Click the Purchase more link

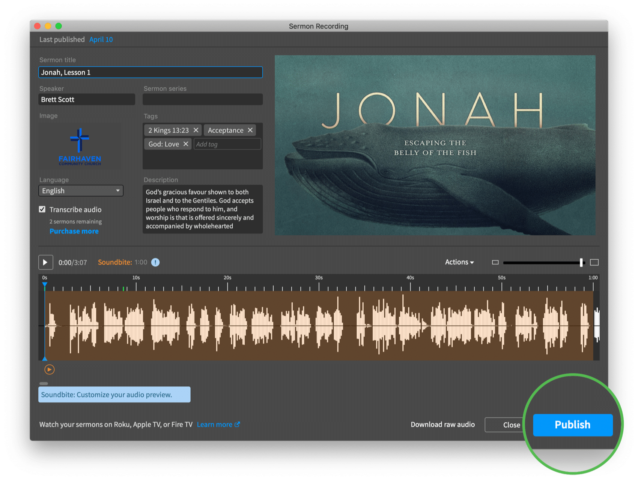(x=74, y=231)
